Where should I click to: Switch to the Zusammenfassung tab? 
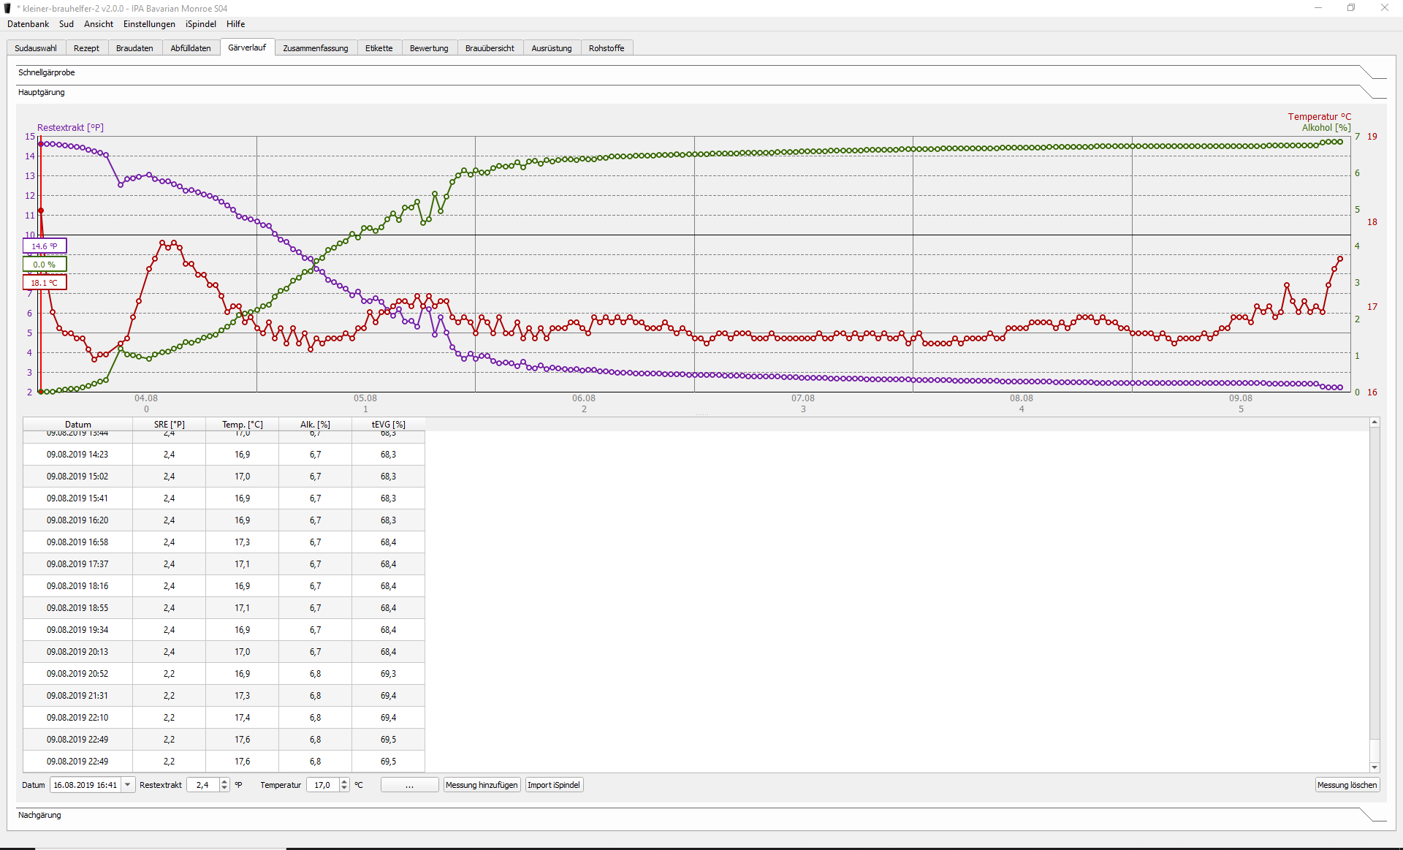point(315,48)
